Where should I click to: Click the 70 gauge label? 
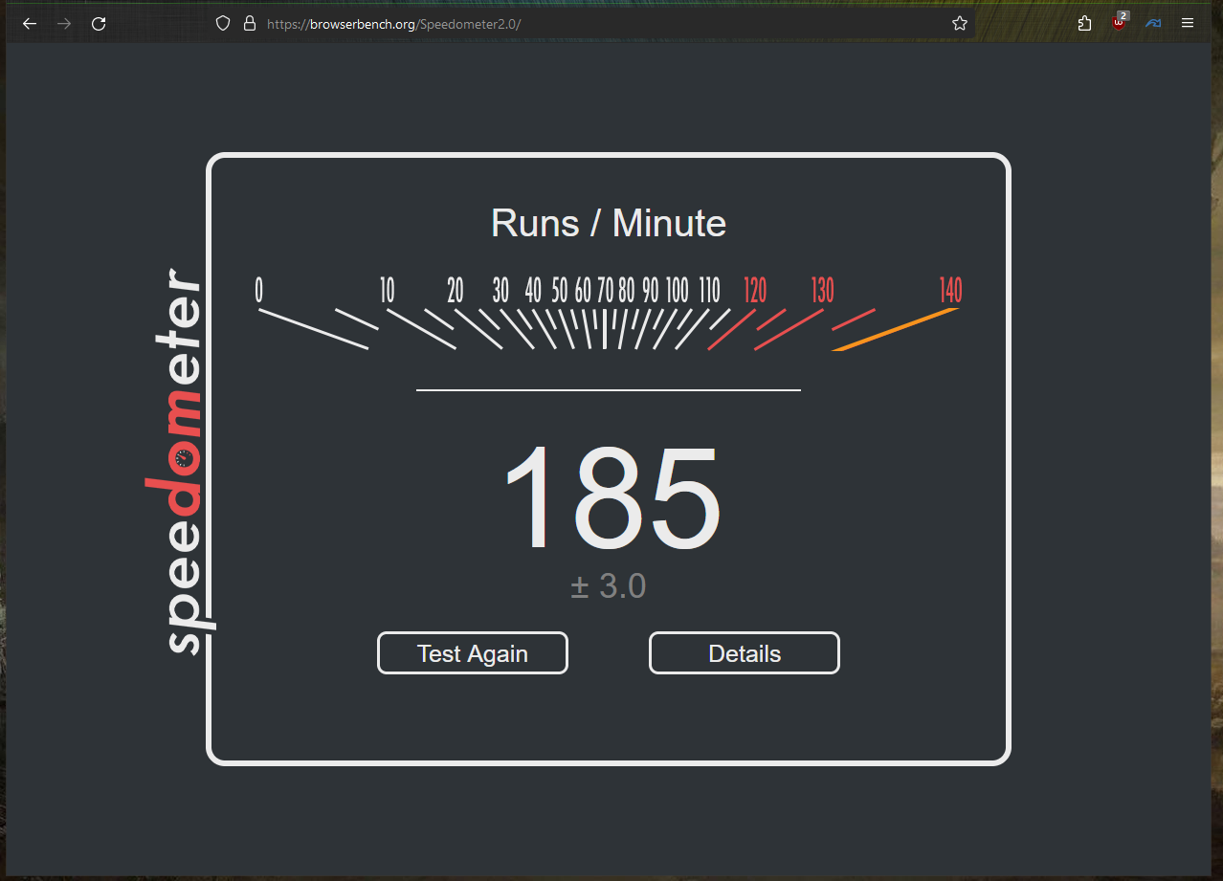pyautogui.click(x=605, y=290)
